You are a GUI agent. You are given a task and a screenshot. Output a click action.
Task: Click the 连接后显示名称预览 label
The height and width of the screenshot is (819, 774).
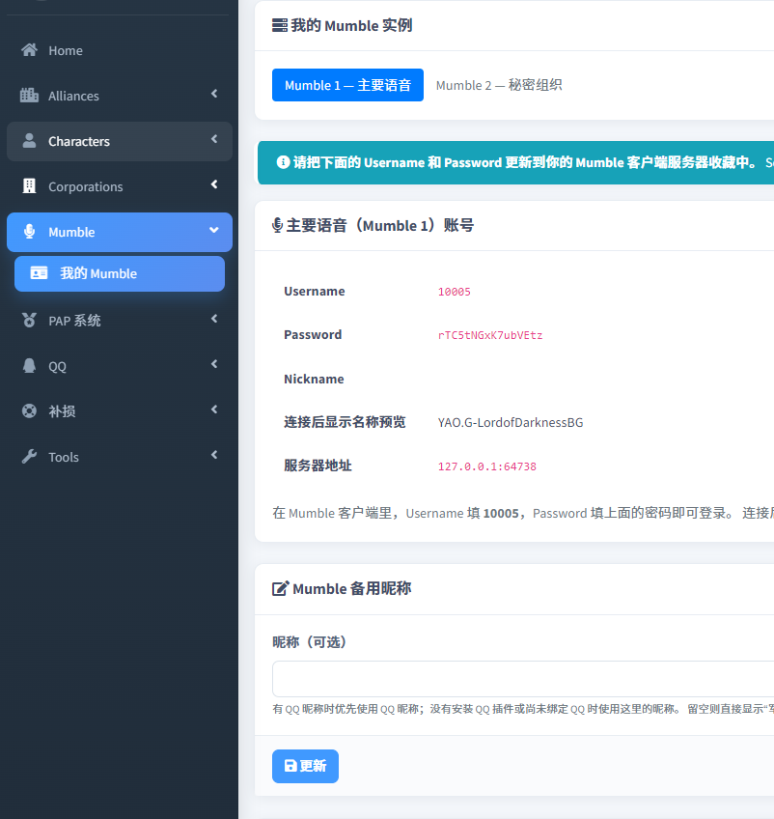pyautogui.click(x=345, y=421)
